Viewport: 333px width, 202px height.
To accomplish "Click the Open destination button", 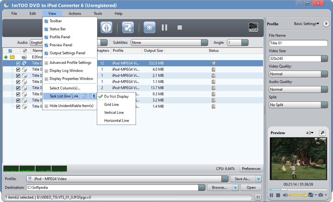I will [251, 188].
